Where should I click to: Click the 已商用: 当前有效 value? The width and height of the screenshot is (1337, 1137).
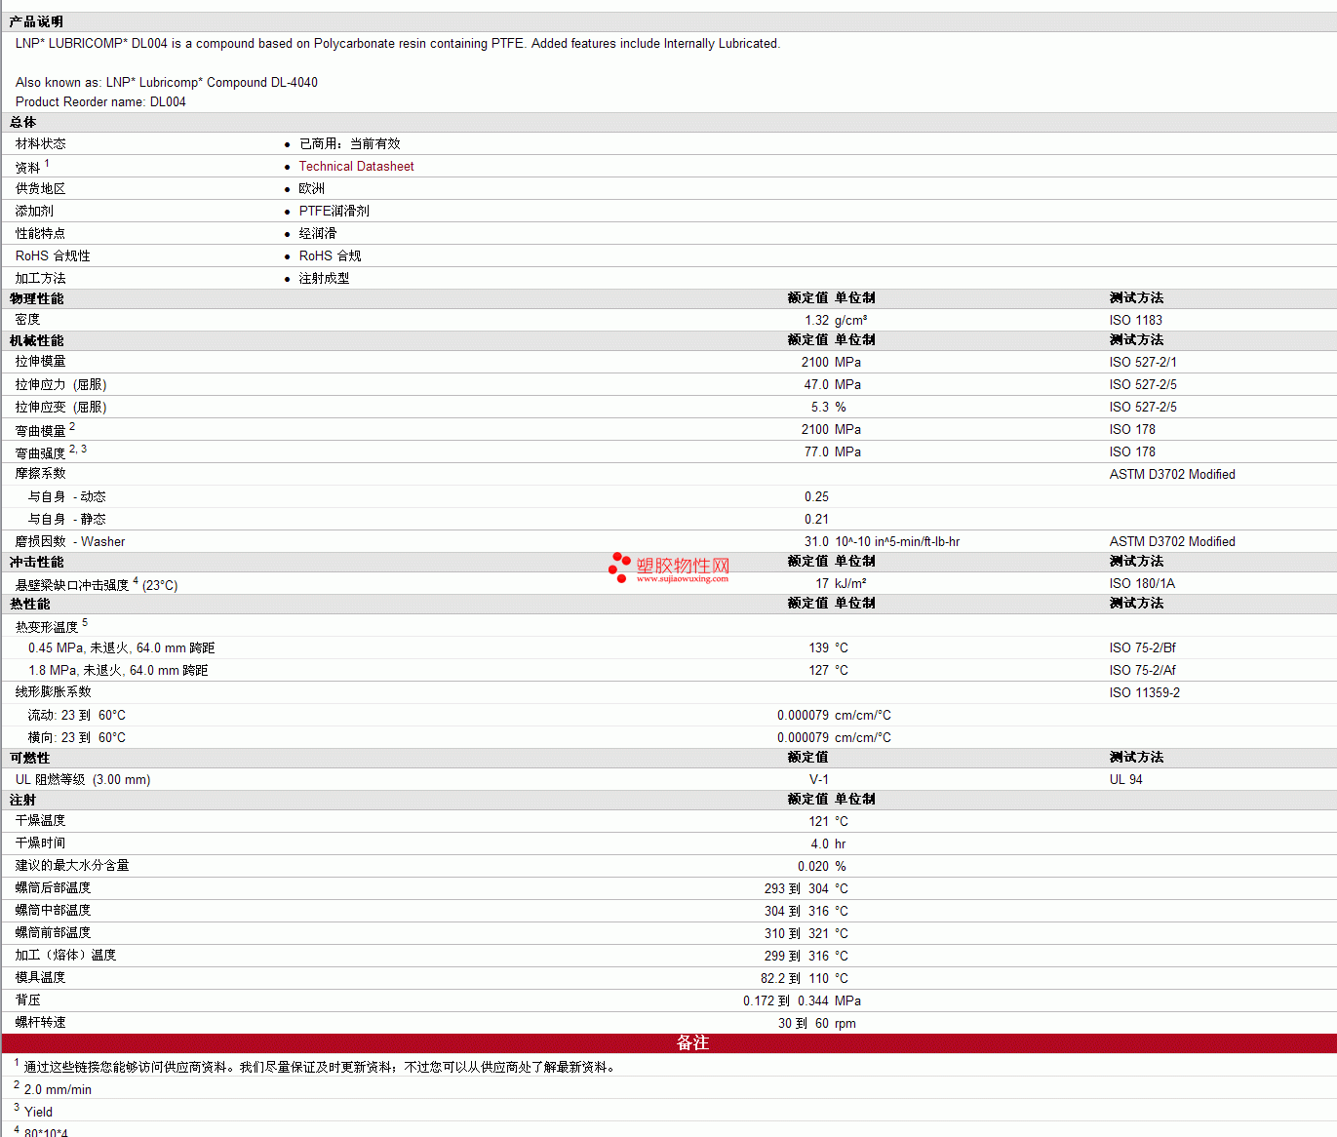click(x=350, y=144)
